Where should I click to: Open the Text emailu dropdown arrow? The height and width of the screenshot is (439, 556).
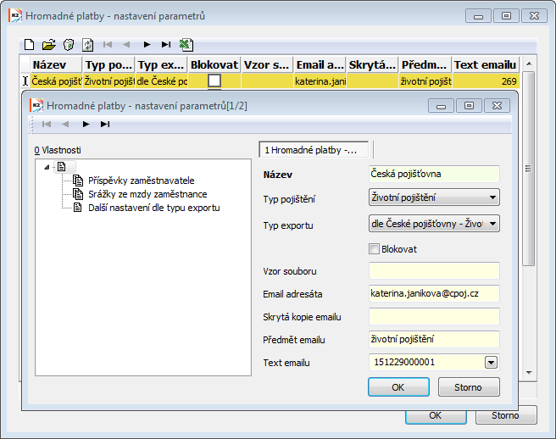click(x=491, y=363)
